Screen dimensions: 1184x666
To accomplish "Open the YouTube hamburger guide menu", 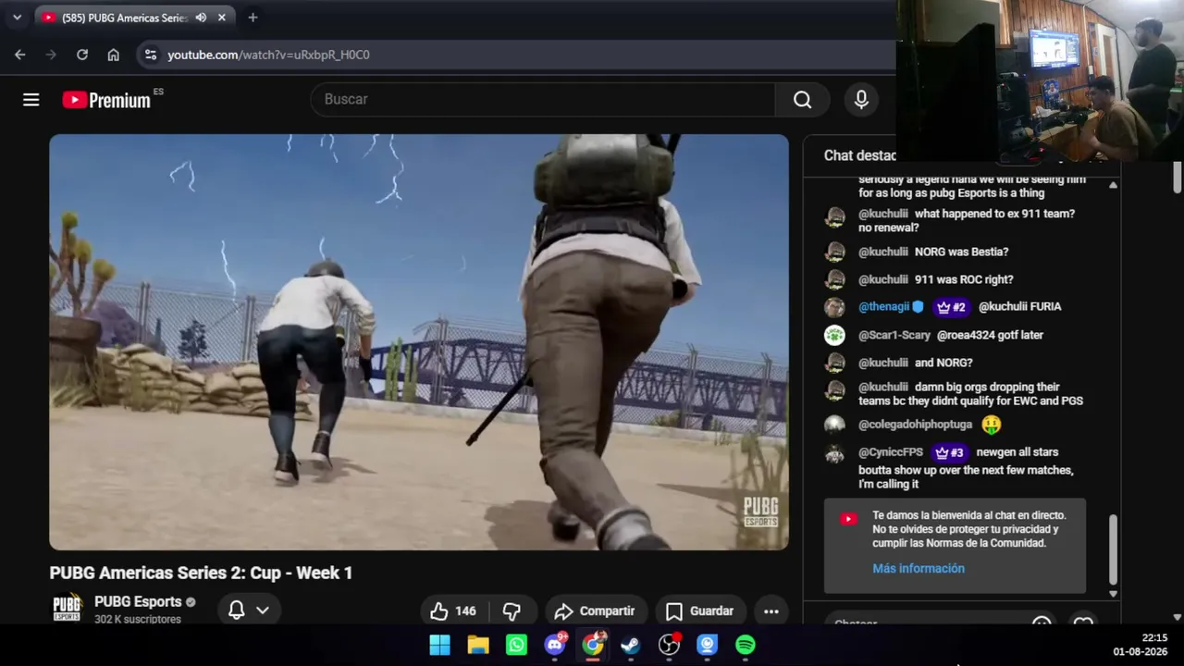I will click(31, 100).
